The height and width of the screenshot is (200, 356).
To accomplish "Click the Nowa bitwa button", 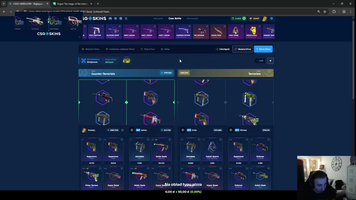I will 263,49.
